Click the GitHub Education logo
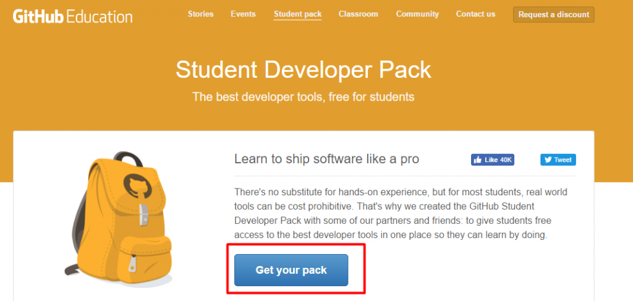Viewport: 633px width, 301px height. [x=73, y=16]
